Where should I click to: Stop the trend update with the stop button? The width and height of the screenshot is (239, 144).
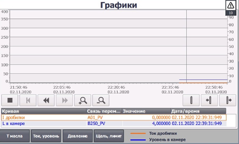tap(10, 100)
